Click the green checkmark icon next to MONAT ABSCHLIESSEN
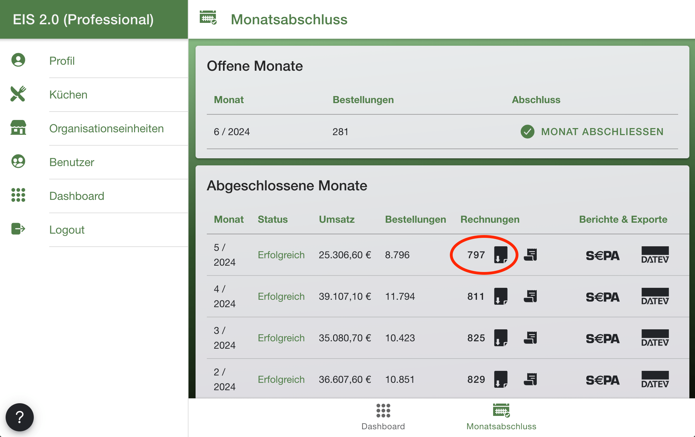 (x=527, y=132)
